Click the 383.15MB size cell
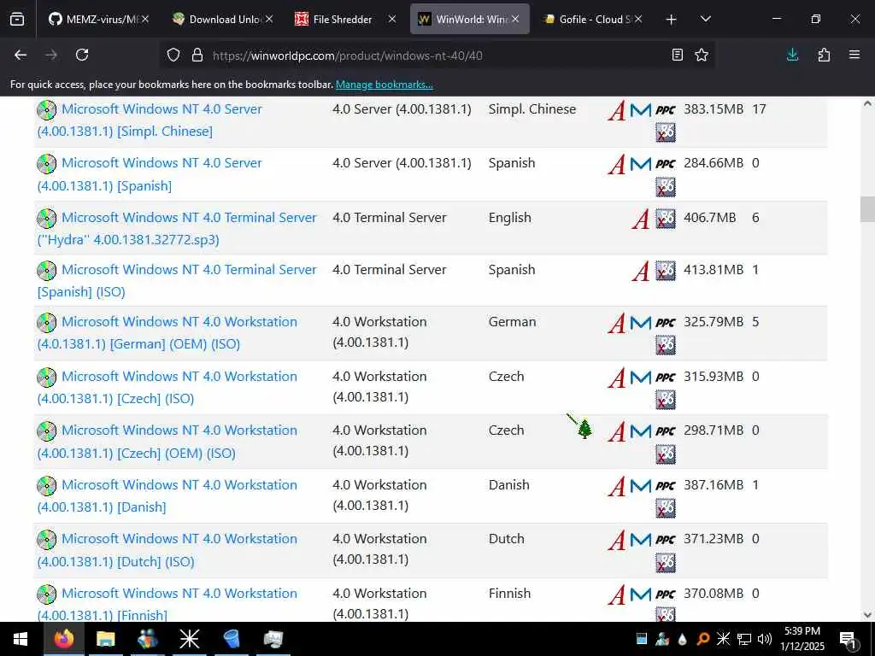875x656 pixels. coord(714,109)
